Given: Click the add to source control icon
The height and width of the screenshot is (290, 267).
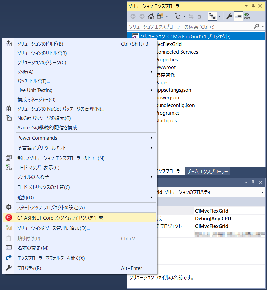Looking at the screenshot, I should [9, 228].
